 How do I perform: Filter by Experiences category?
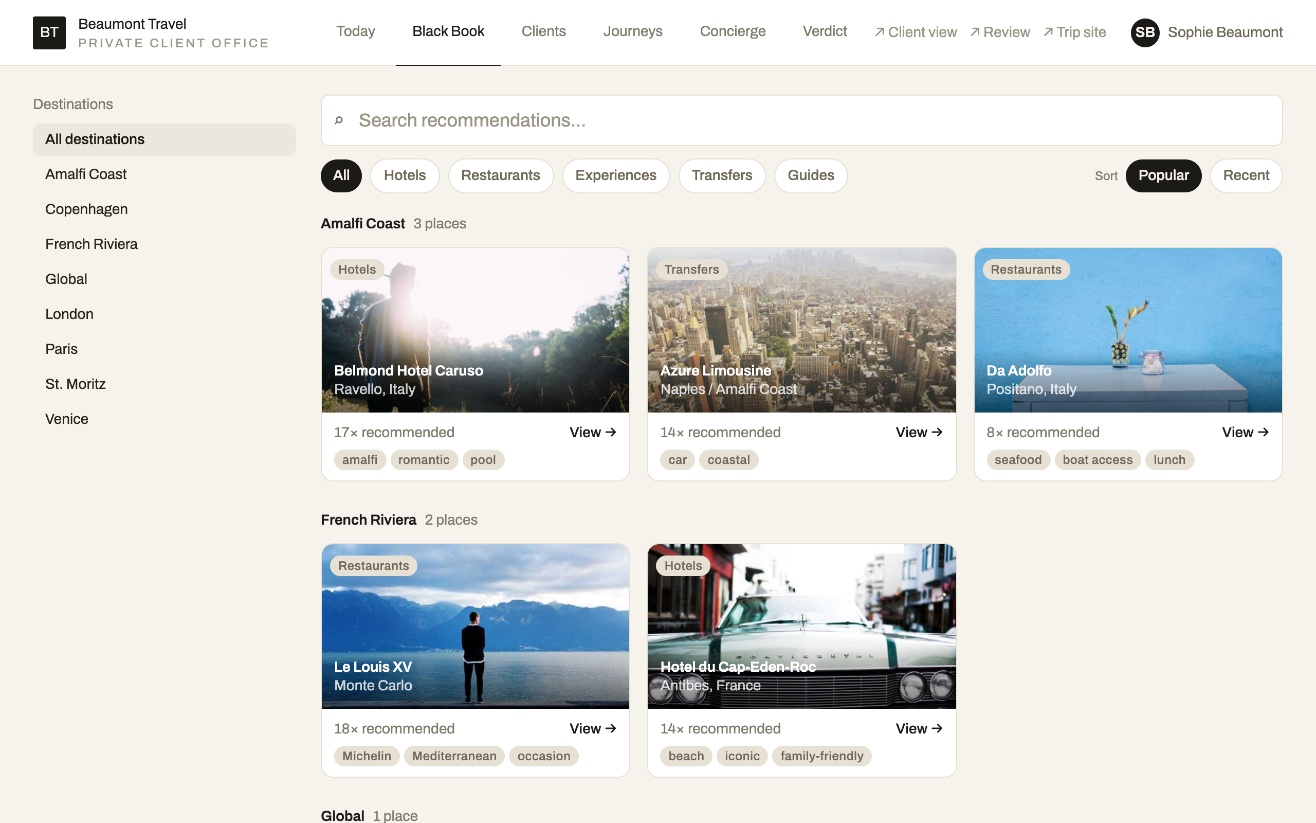(x=615, y=175)
